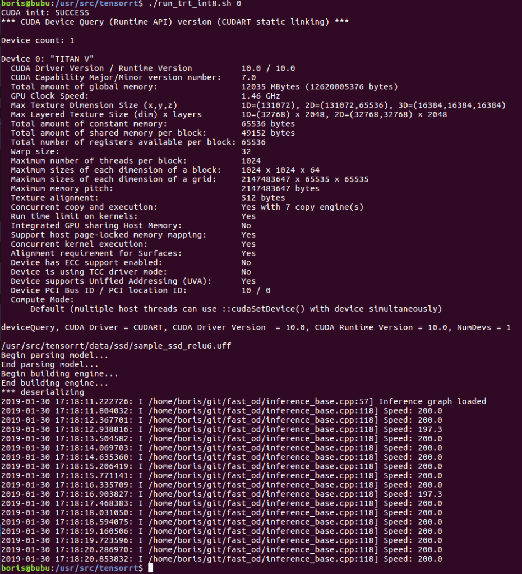Viewport: 522px width, 574px height.
Task: Click the "Device count: 1" line
Action: pyautogui.click(x=37, y=40)
